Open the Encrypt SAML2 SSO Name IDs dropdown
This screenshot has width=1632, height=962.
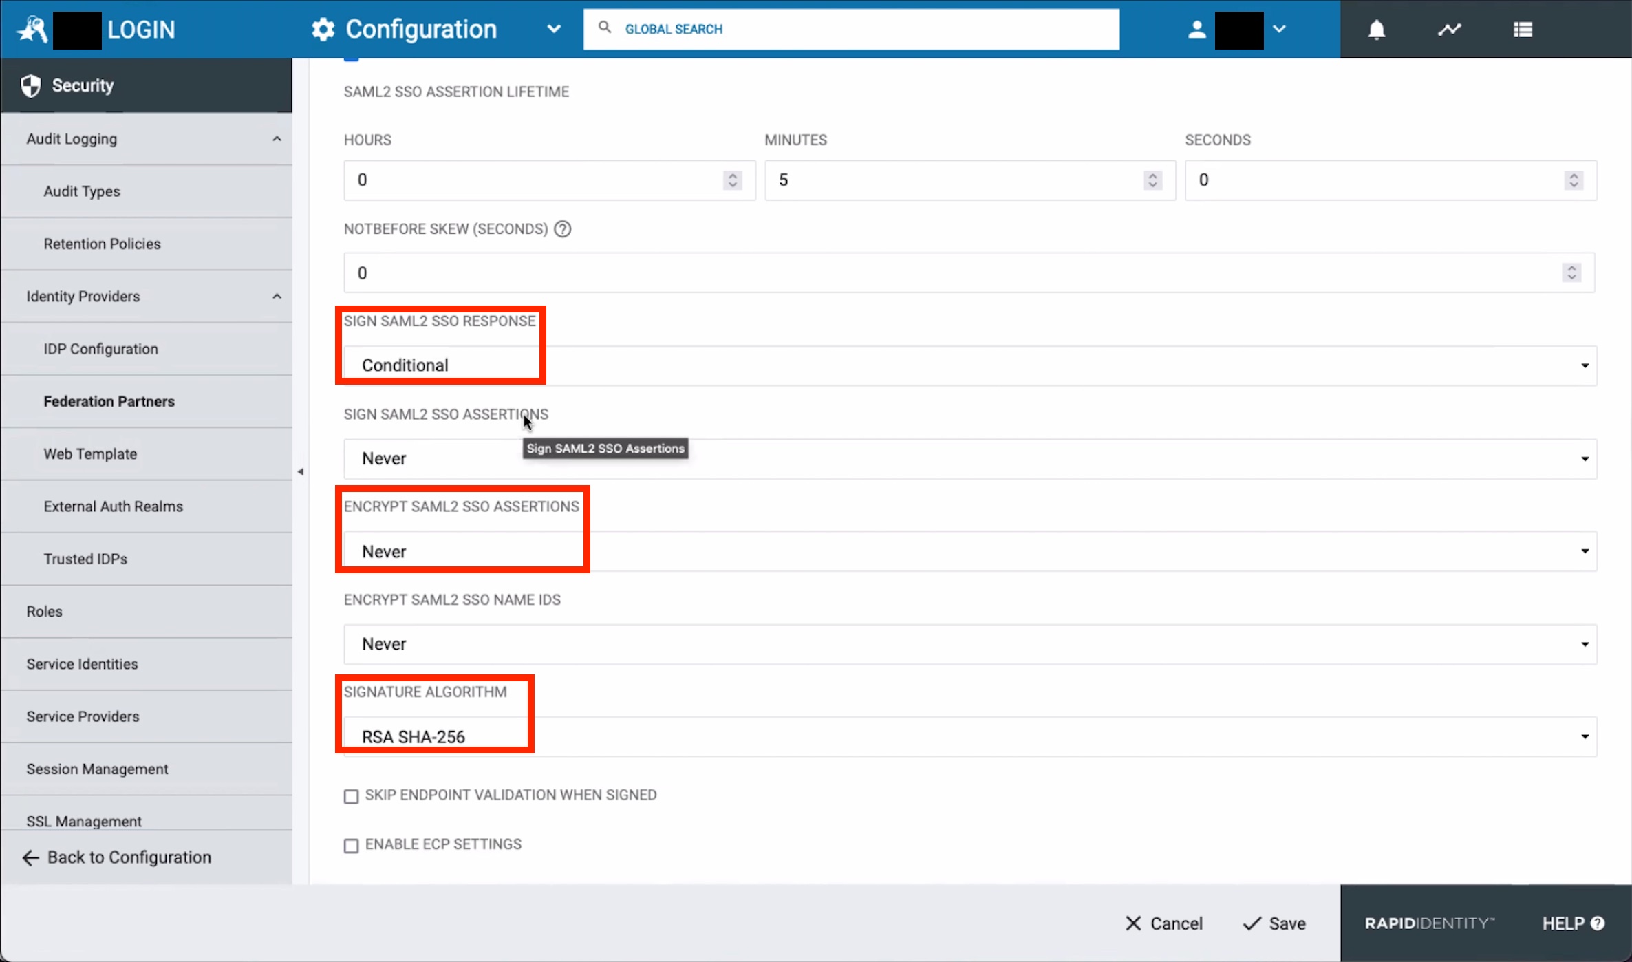pos(1584,645)
